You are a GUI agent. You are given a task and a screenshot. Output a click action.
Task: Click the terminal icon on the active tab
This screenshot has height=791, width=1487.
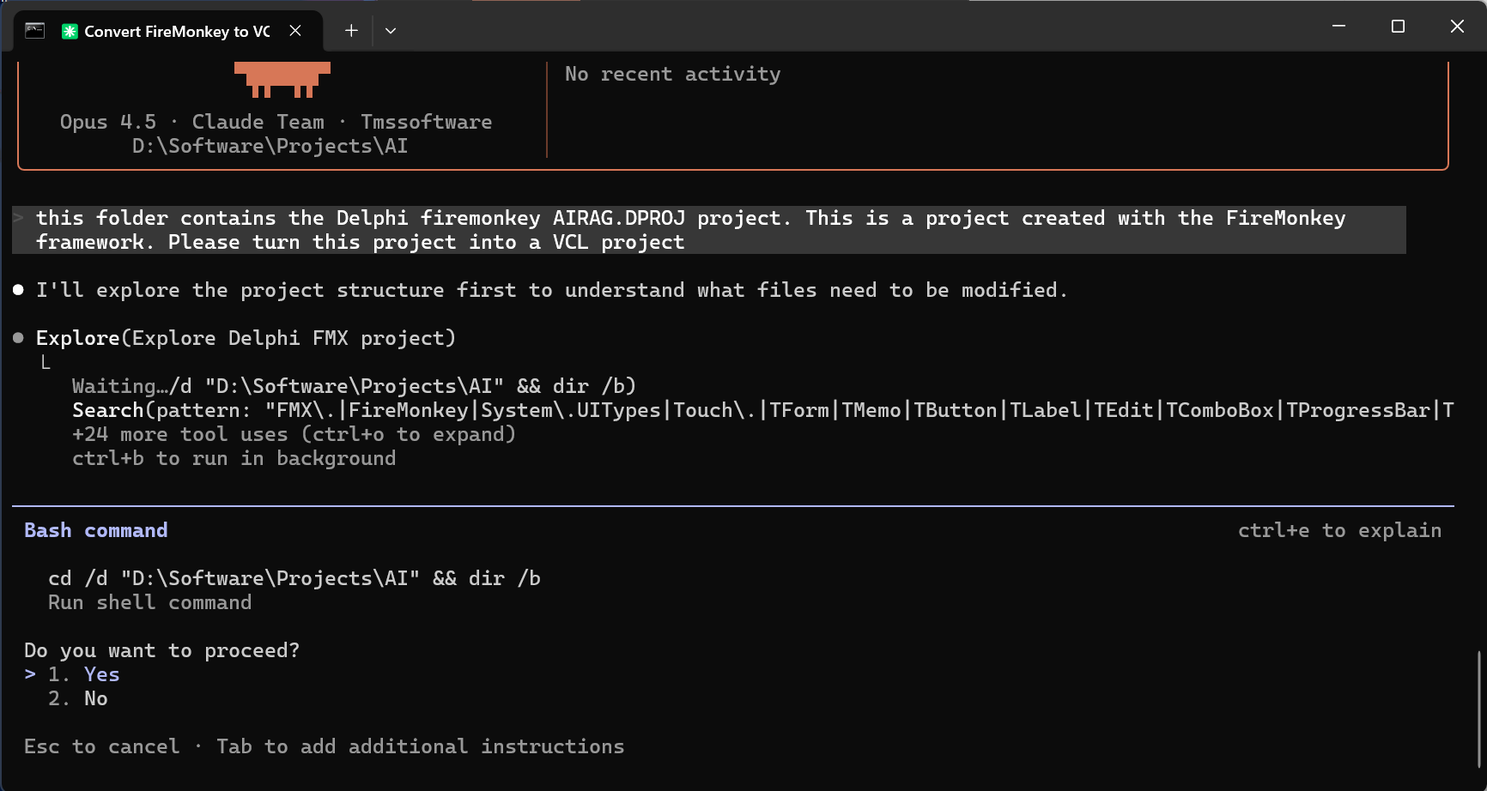(x=34, y=30)
